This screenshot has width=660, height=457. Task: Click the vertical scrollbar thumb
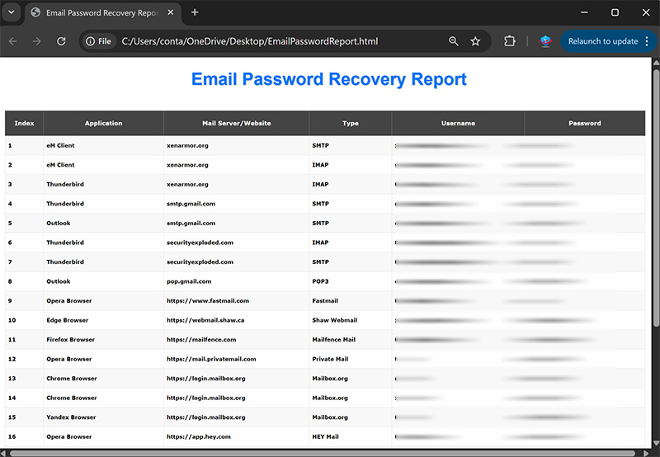pos(656,198)
